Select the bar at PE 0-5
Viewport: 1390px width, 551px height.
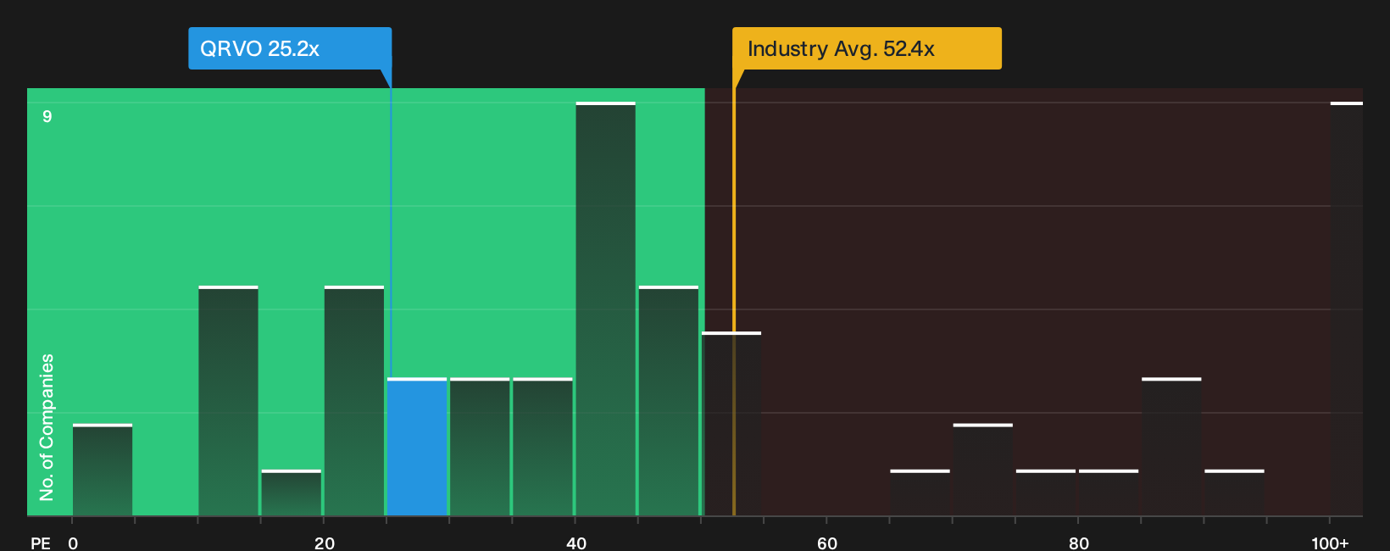[103, 470]
